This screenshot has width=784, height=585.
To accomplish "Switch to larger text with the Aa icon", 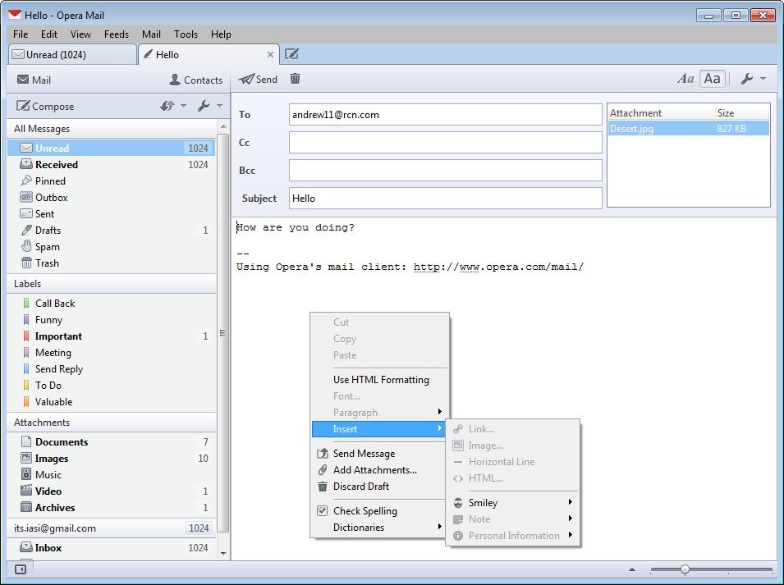I will click(x=712, y=78).
